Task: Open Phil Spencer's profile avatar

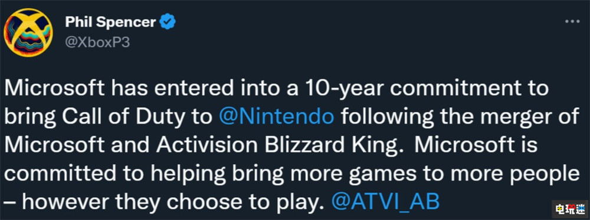Action: tap(28, 32)
